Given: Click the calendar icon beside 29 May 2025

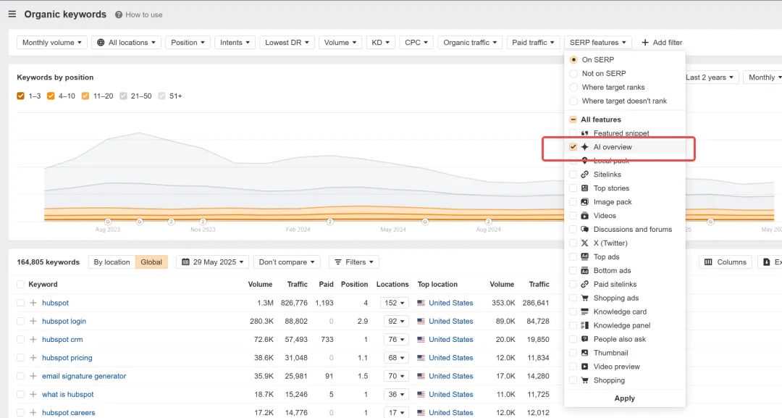Looking at the screenshot, I should click(x=185, y=262).
